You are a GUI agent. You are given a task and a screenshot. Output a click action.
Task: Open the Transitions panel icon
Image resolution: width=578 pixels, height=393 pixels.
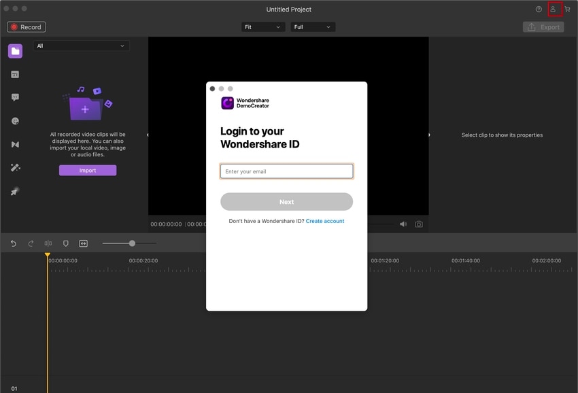point(15,145)
